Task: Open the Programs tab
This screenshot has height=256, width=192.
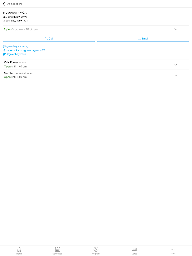Action: [96, 251]
